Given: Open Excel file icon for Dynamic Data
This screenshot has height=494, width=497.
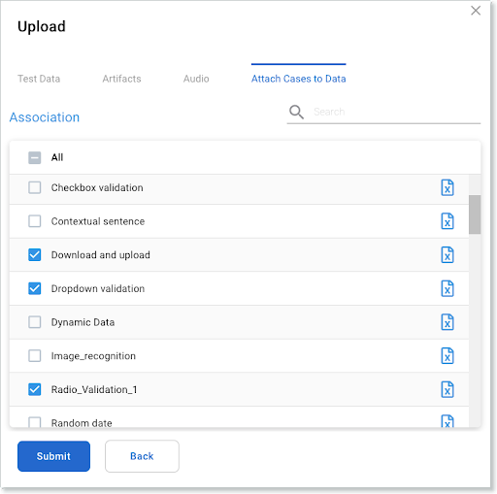Looking at the screenshot, I should [x=447, y=322].
